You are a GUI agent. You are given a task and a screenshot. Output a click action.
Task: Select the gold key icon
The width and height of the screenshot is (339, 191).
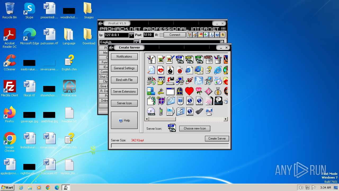click(x=161, y=91)
